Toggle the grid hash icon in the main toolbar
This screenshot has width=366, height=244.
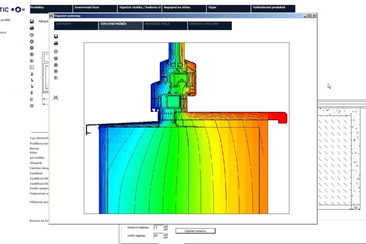click(32, 106)
